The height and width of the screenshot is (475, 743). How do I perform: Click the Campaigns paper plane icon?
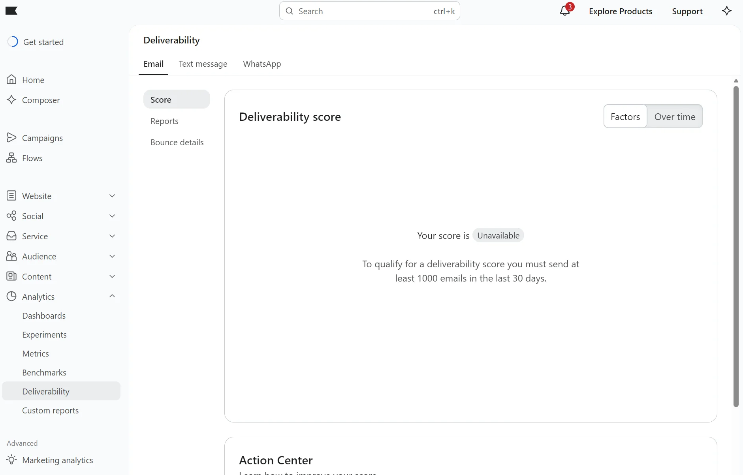click(x=11, y=138)
